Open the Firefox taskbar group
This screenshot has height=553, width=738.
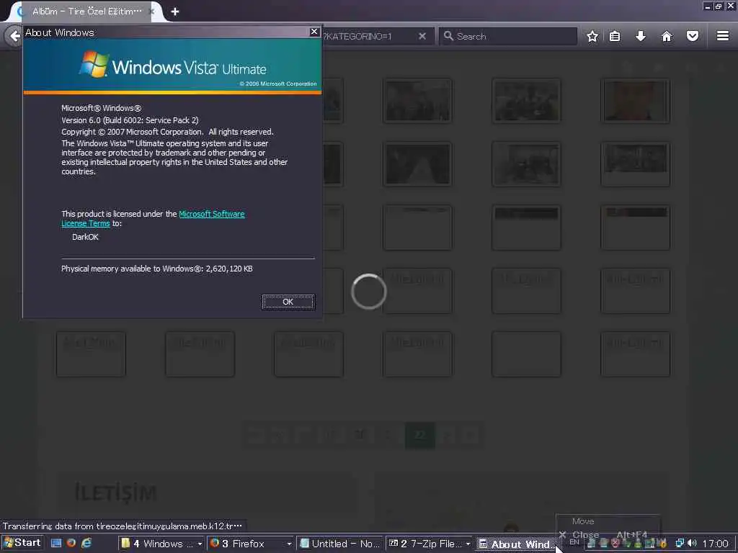coord(250,544)
